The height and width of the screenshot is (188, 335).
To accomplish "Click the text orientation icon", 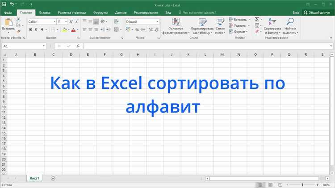I will coord(103,21).
